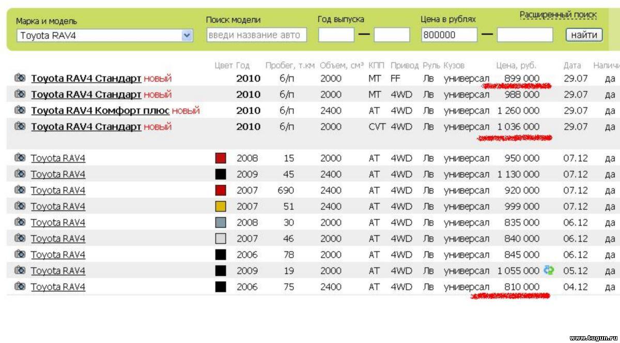Image resolution: width=620 pixels, height=343 pixels.
Task: Click black swatch of the 1 055 000 RAV4
Action: coord(221,271)
